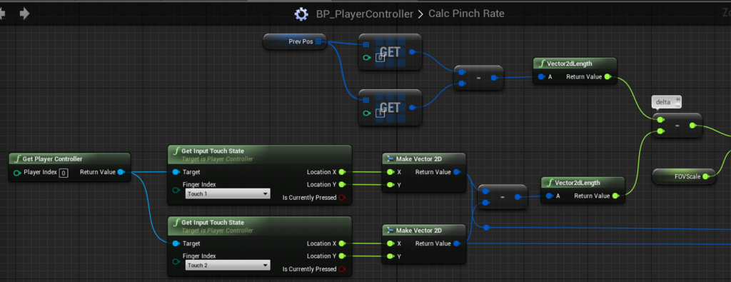Open Finger Index dropdown showing Touch 1
Screen dimensions: 731x282
228,194
